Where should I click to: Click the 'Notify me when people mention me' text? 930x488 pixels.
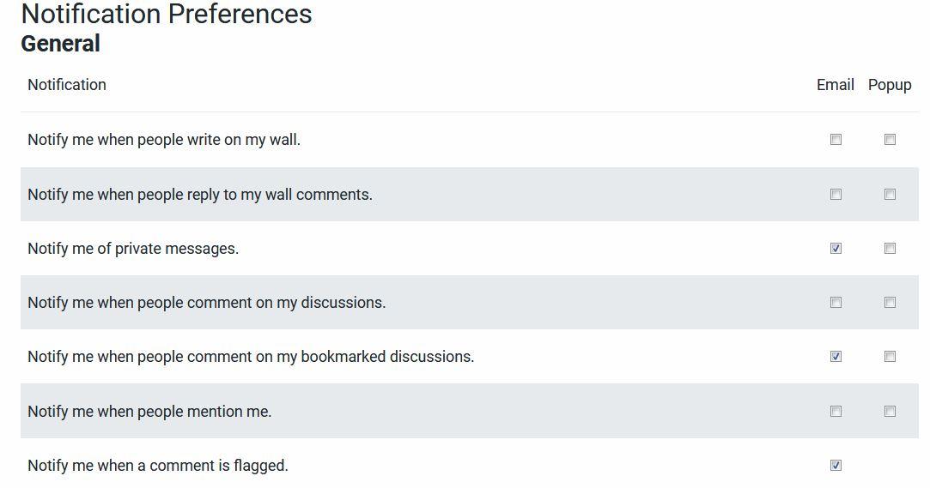point(149,412)
